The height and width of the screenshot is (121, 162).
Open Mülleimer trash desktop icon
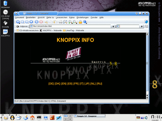[x=5, y=5]
